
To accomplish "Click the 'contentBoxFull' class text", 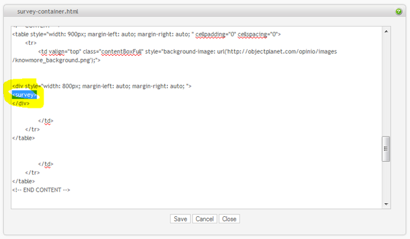I will tap(122, 52).
